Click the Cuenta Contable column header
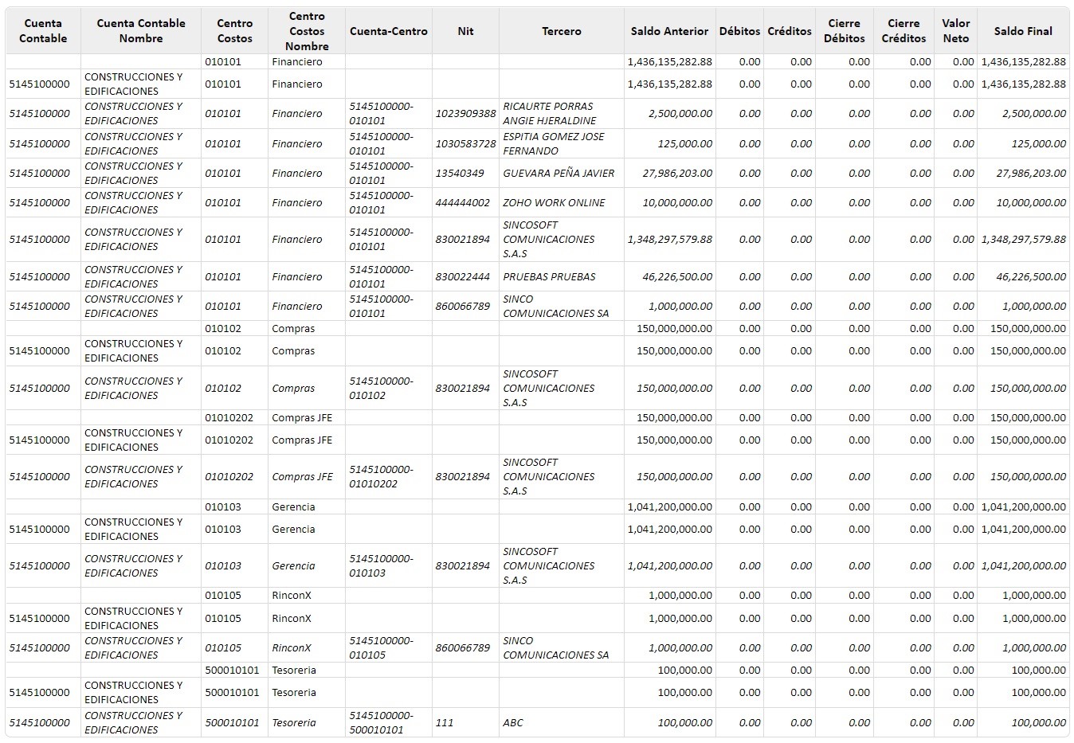The width and height of the screenshot is (1074, 743). click(43, 31)
